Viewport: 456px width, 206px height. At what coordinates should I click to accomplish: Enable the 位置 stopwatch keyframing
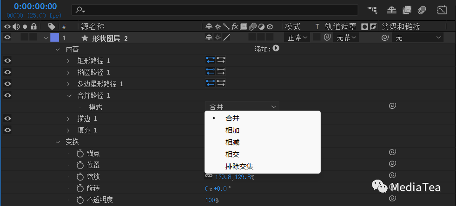pos(80,165)
